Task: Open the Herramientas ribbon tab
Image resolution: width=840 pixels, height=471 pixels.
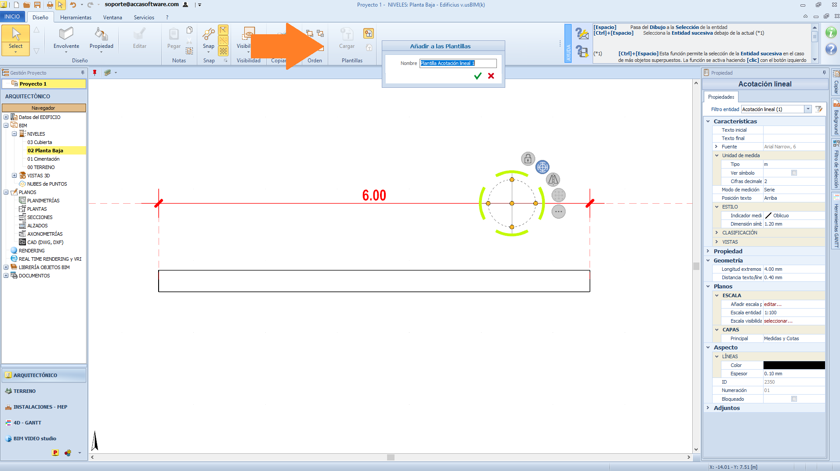Action: (x=76, y=18)
